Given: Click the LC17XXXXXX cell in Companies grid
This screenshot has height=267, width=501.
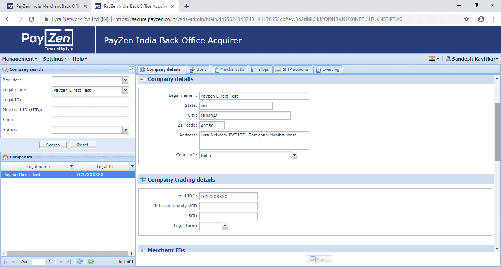Looking at the screenshot, I should click(105, 175).
